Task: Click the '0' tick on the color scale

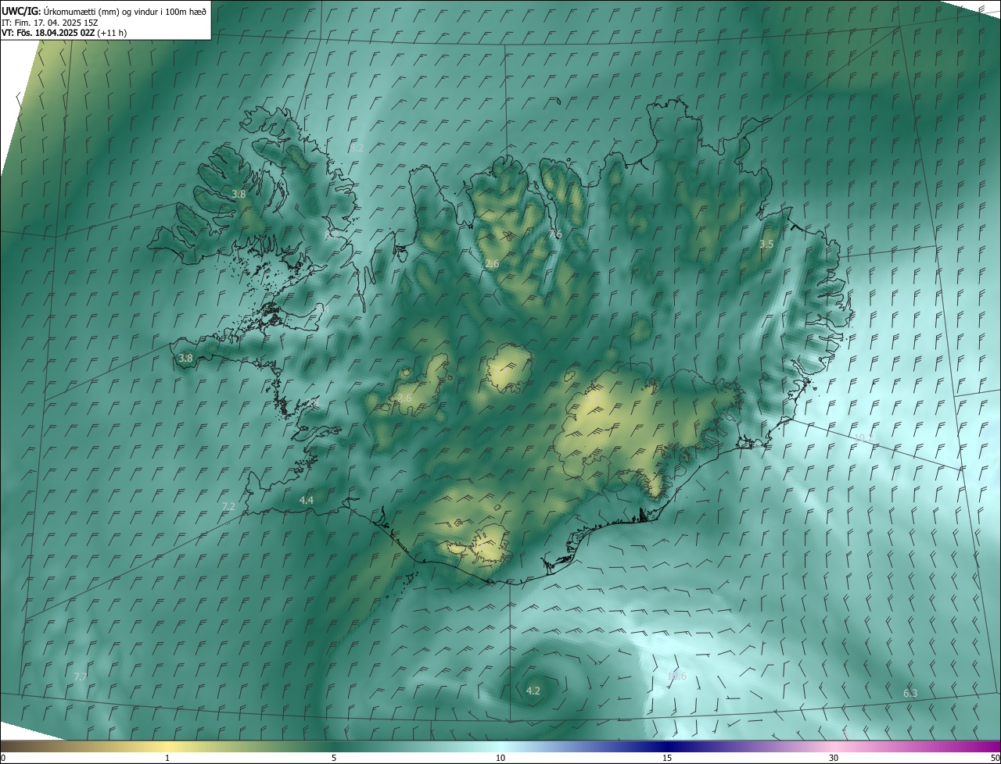Action: (3, 758)
